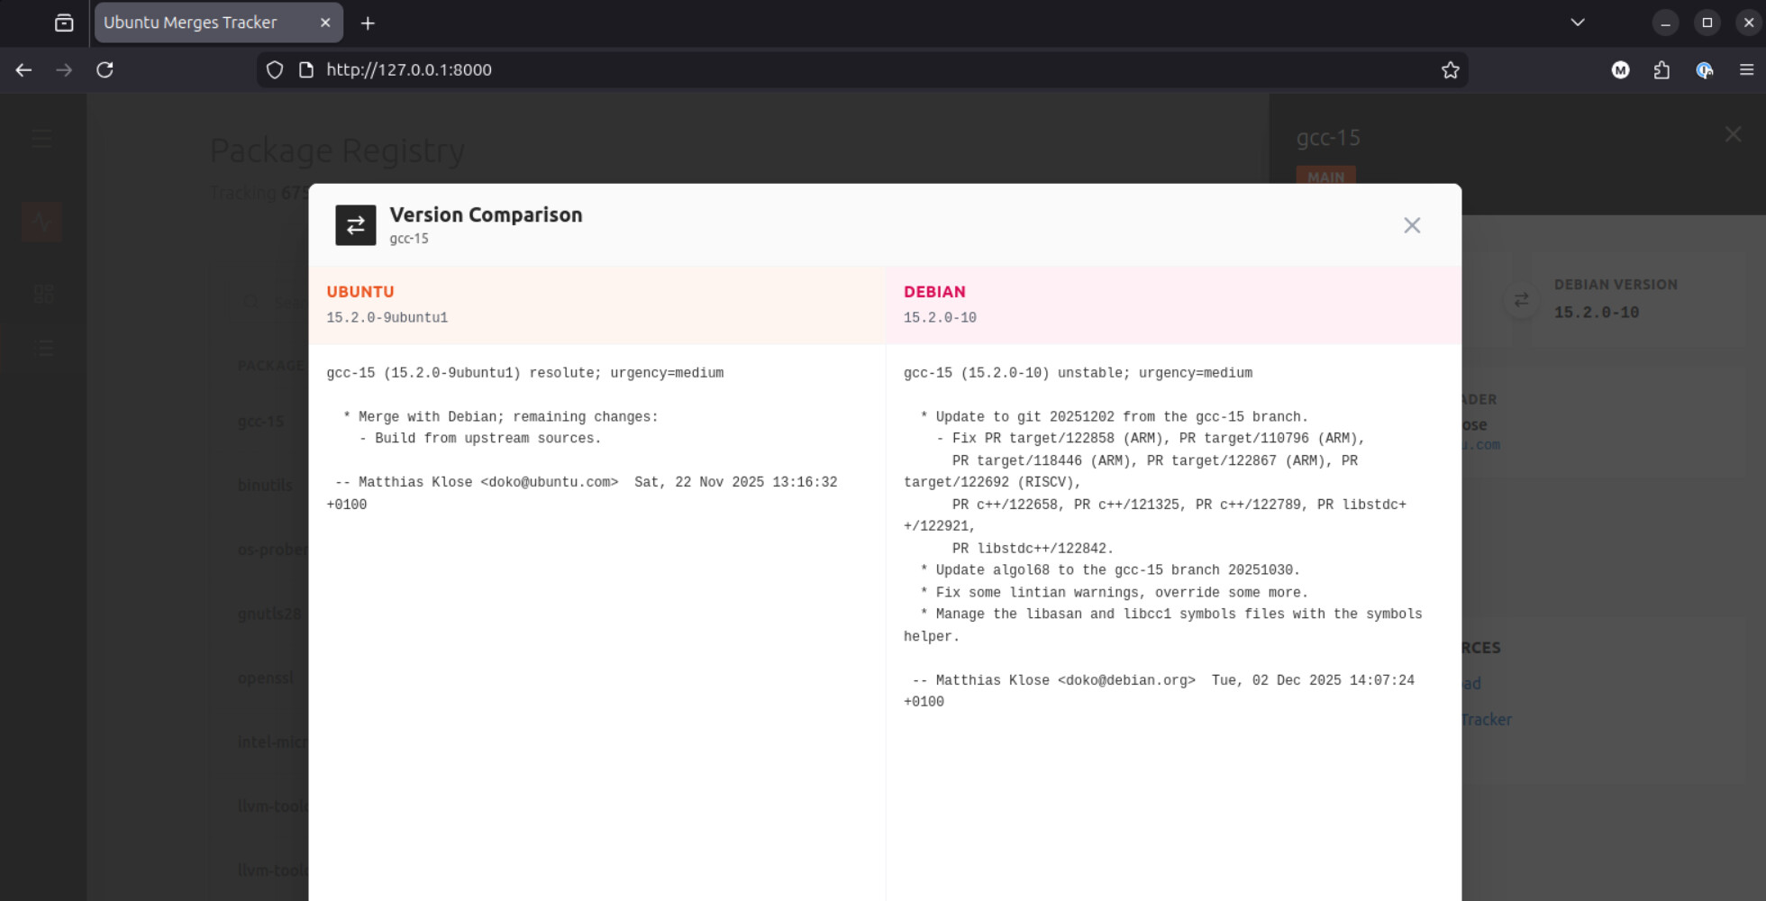Open the site information page icon
This screenshot has height=901, width=1766.
306,70
